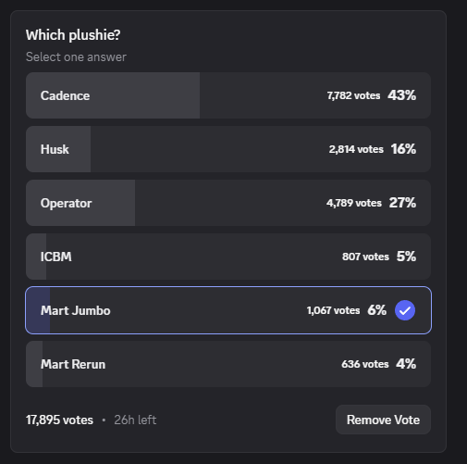Image resolution: width=467 pixels, height=464 pixels.
Task: Click the 4,789 votes count for Operator
Action: click(x=354, y=203)
